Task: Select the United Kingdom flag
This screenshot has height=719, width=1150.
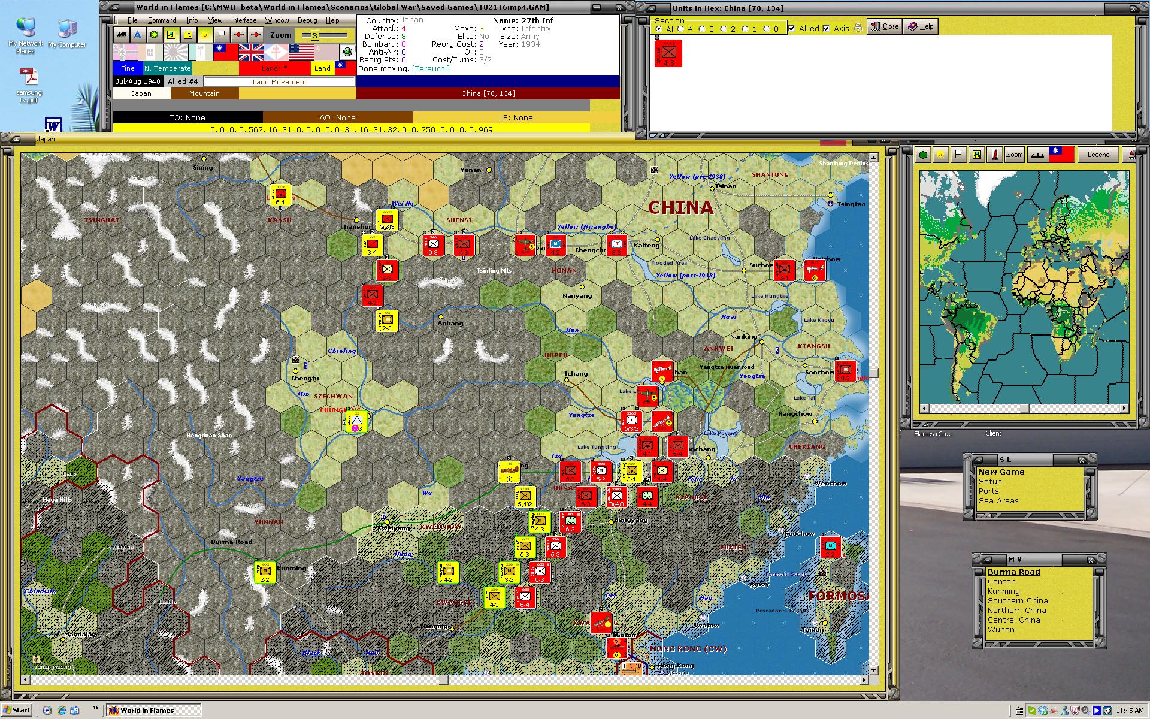Action: pos(251,52)
